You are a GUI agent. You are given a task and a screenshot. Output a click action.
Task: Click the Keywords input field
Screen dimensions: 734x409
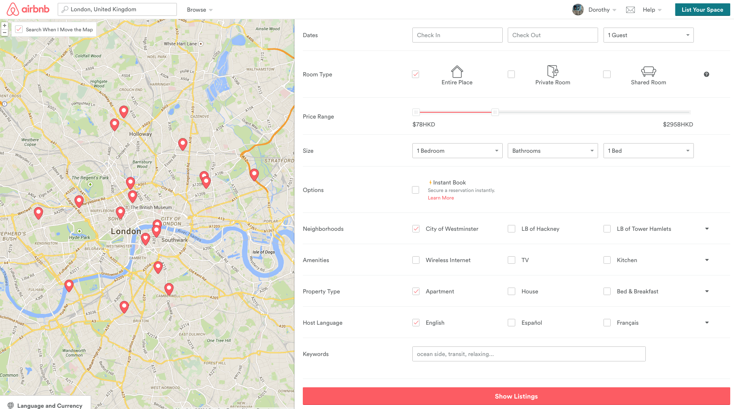(529, 354)
